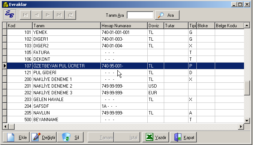253x145 pixels.
Task: Export list with Yazdır button
Action: click(156, 137)
